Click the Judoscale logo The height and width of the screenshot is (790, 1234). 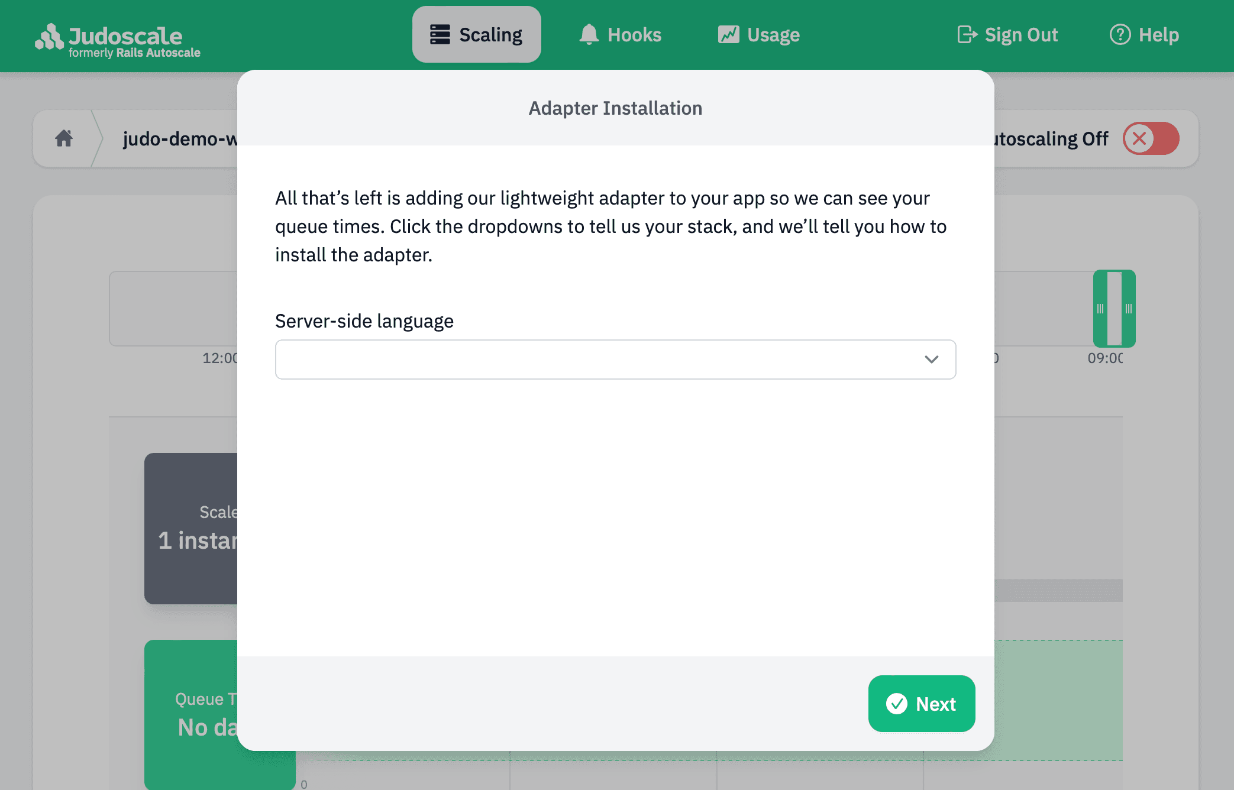117,36
